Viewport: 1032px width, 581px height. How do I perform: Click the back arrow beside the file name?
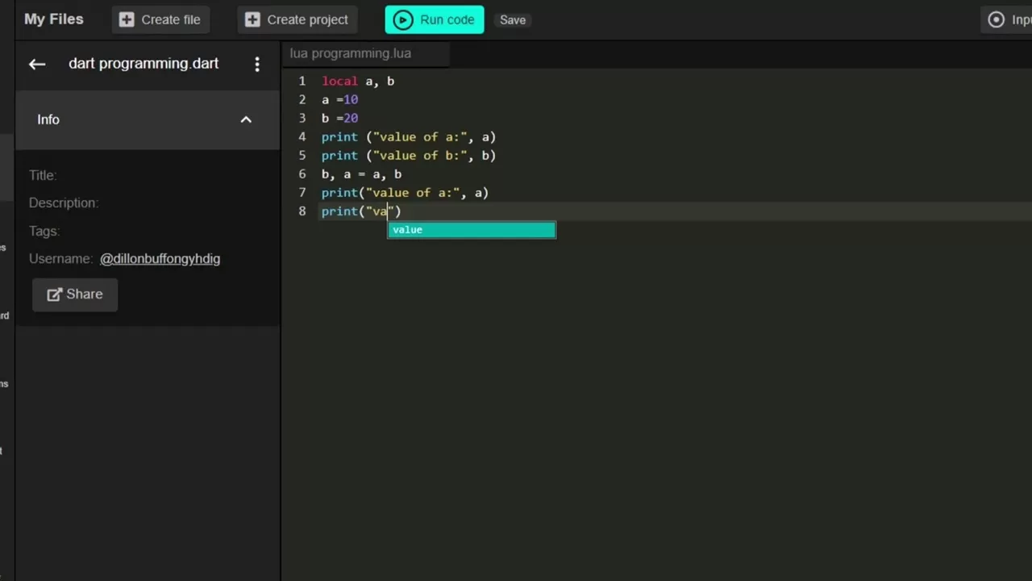pyautogui.click(x=37, y=65)
